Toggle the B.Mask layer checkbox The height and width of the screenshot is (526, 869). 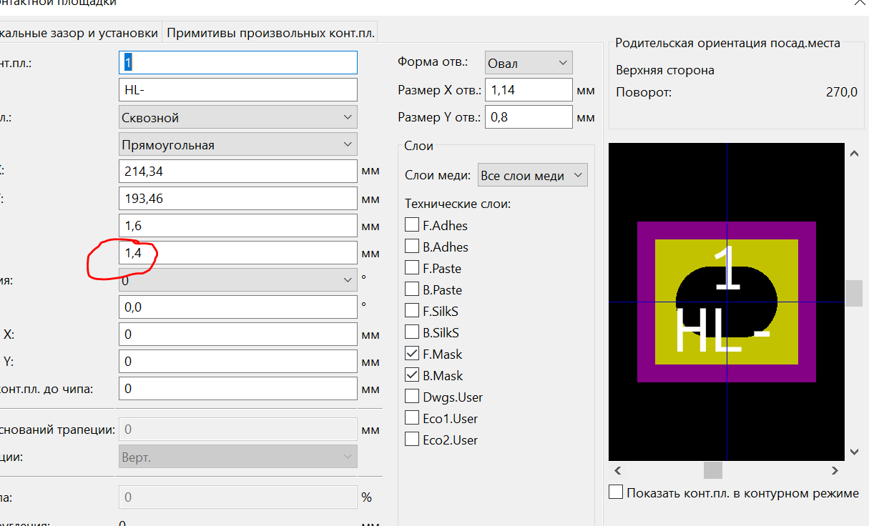click(412, 375)
